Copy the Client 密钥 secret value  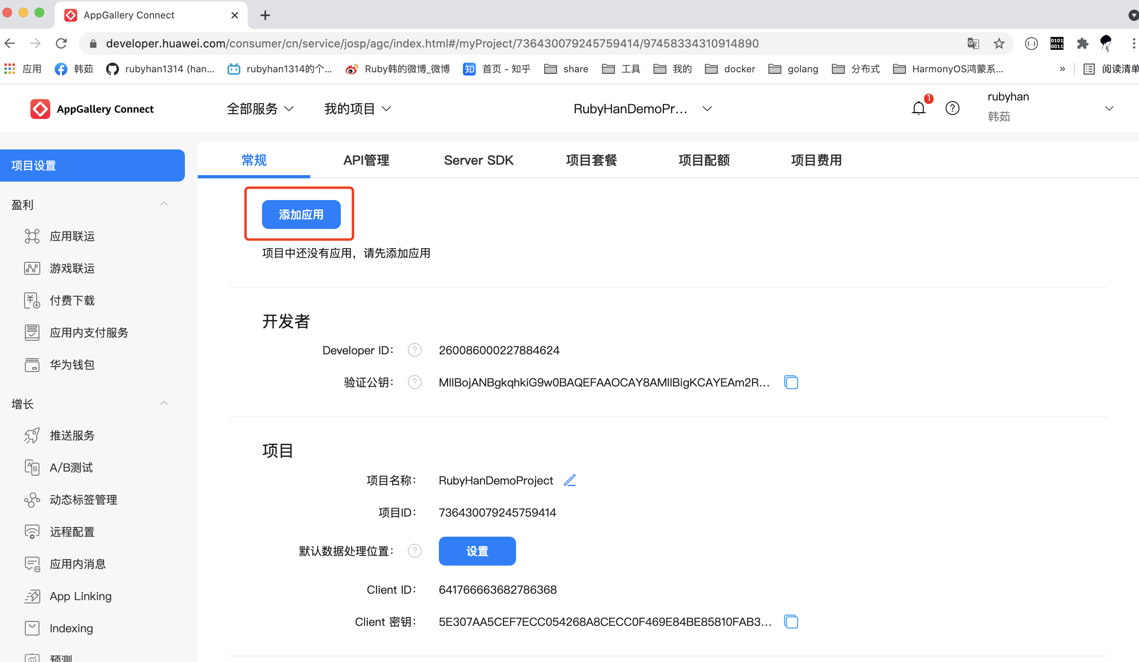point(791,622)
